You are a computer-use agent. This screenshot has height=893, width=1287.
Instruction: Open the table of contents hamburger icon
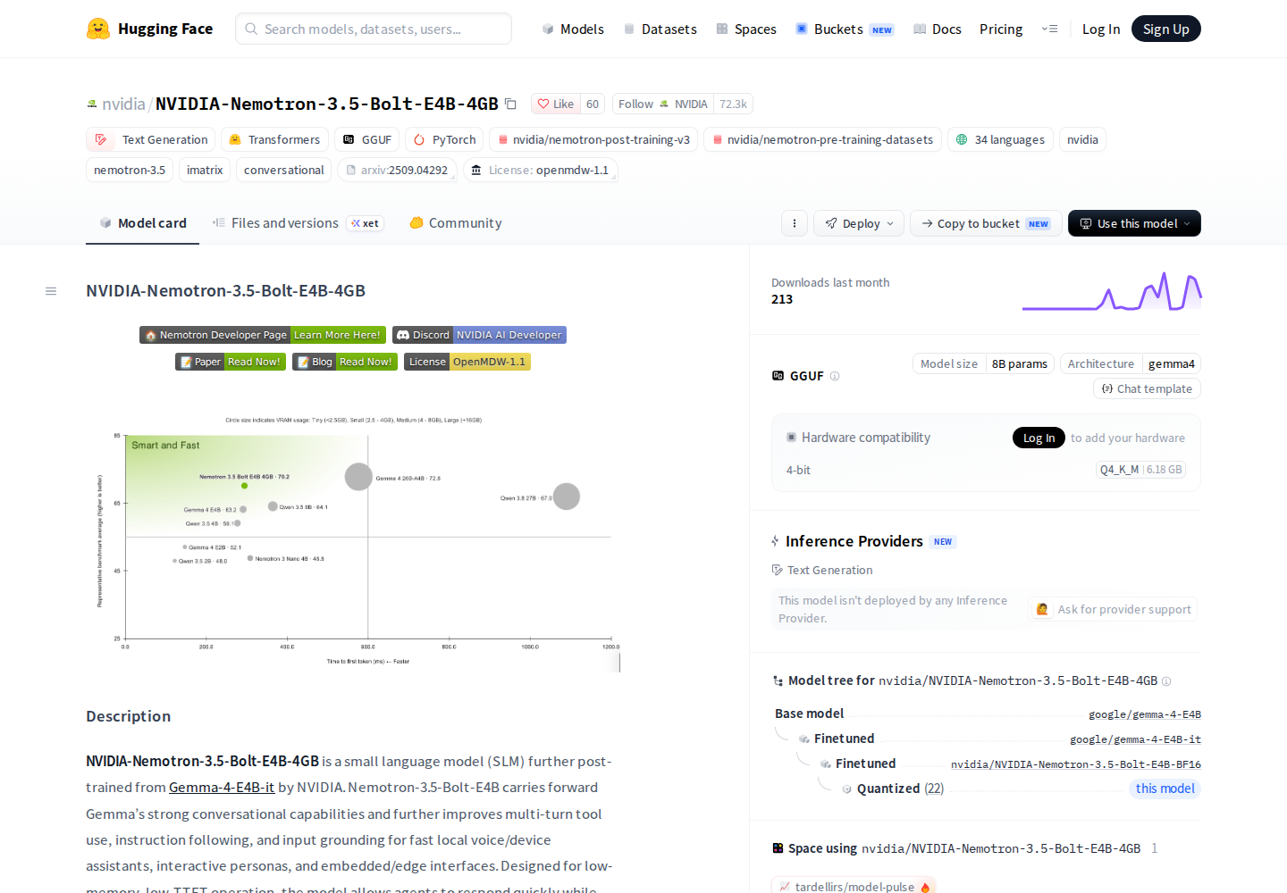pyautogui.click(x=51, y=291)
